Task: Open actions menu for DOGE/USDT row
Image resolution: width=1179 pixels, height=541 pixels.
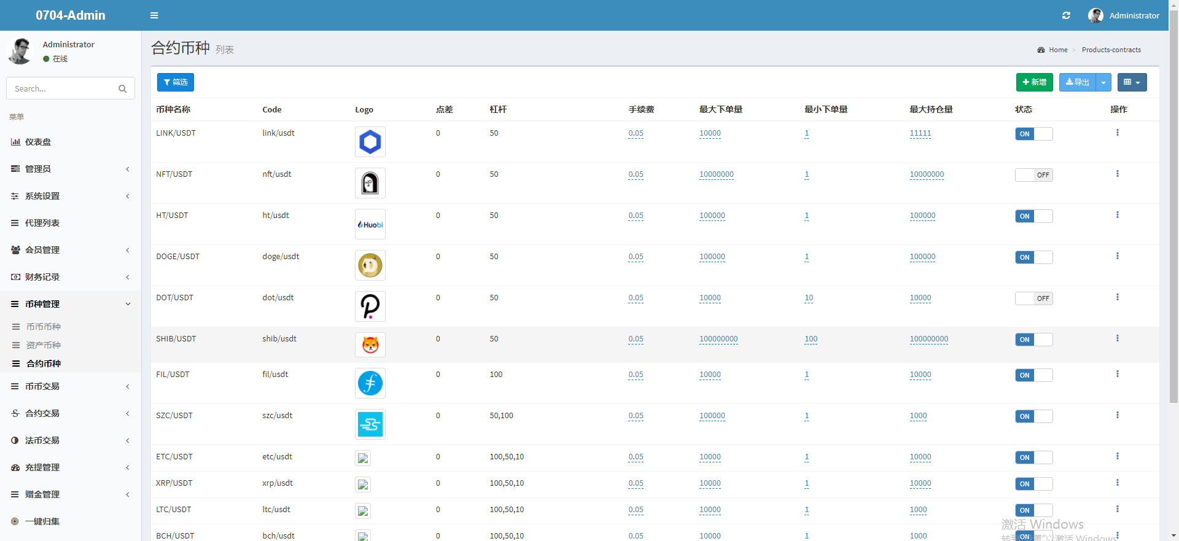Action: pyautogui.click(x=1117, y=256)
